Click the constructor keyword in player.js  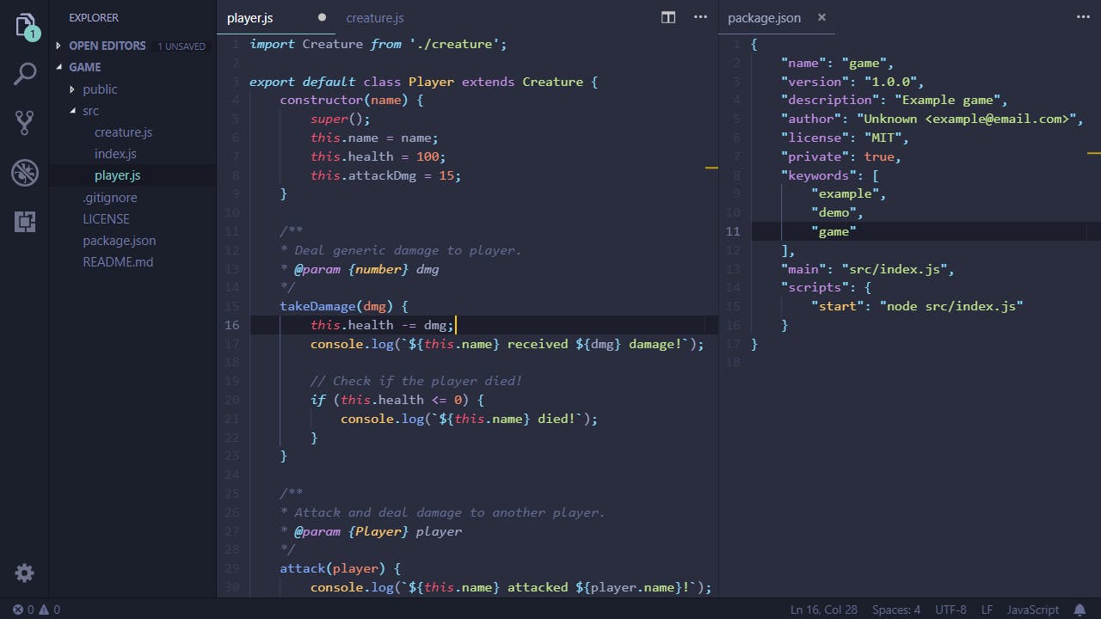coord(322,100)
